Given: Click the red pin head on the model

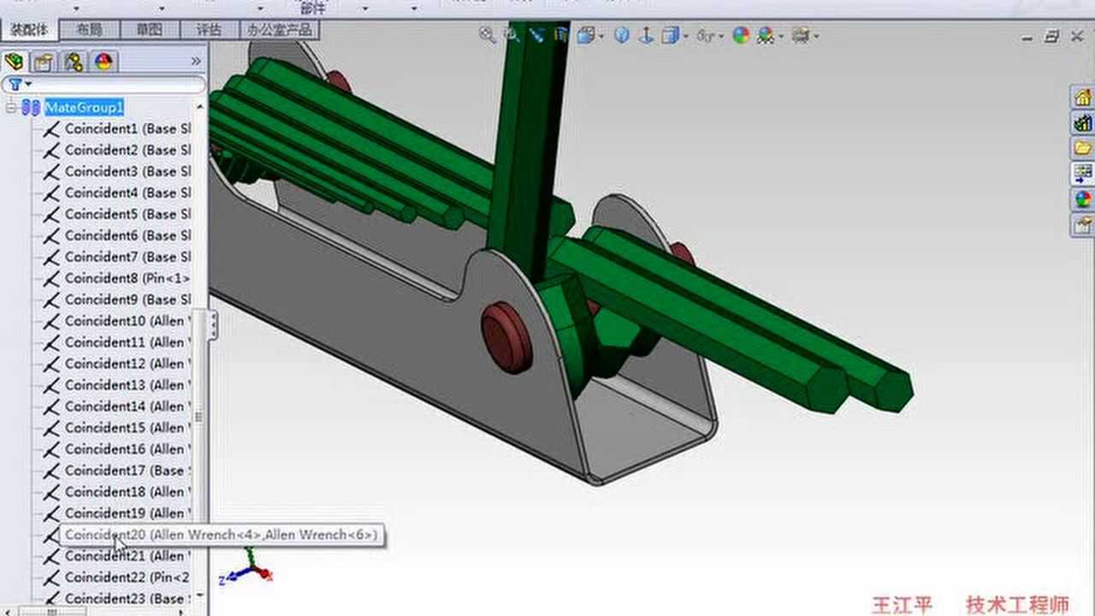Looking at the screenshot, I should pos(506,336).
